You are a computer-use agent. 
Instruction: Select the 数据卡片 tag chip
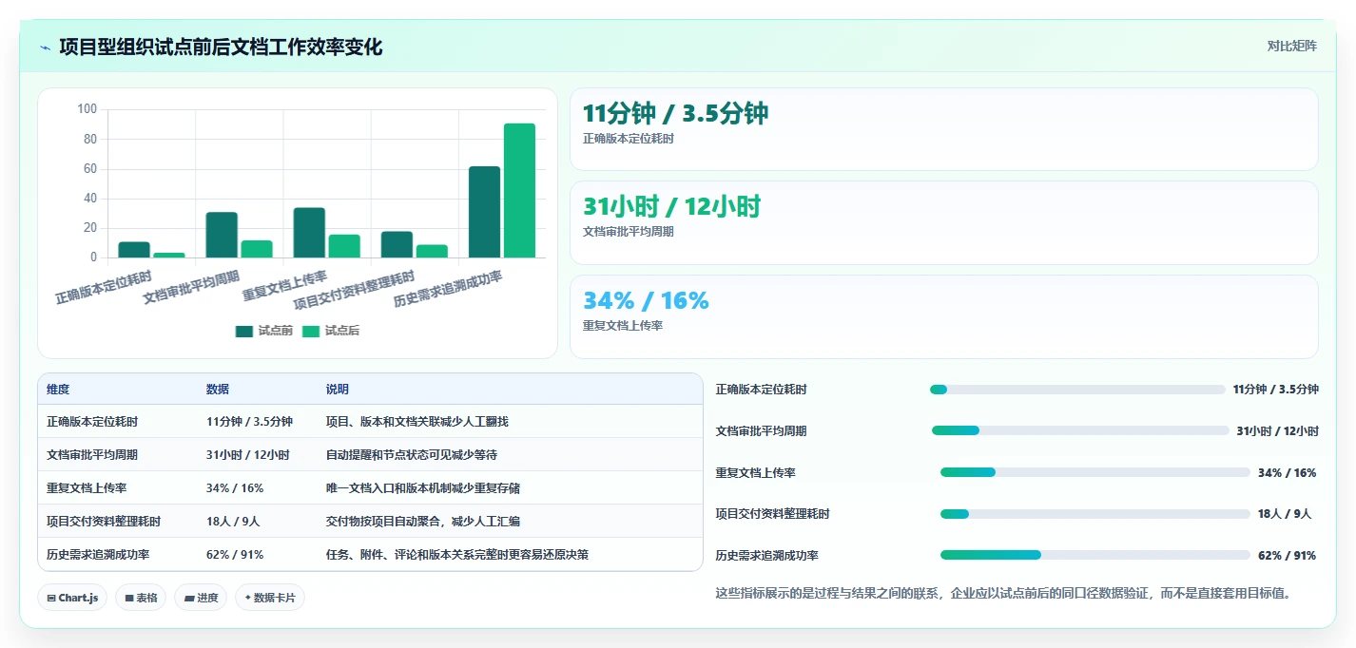pyautogui.click(x=270, y=598)
